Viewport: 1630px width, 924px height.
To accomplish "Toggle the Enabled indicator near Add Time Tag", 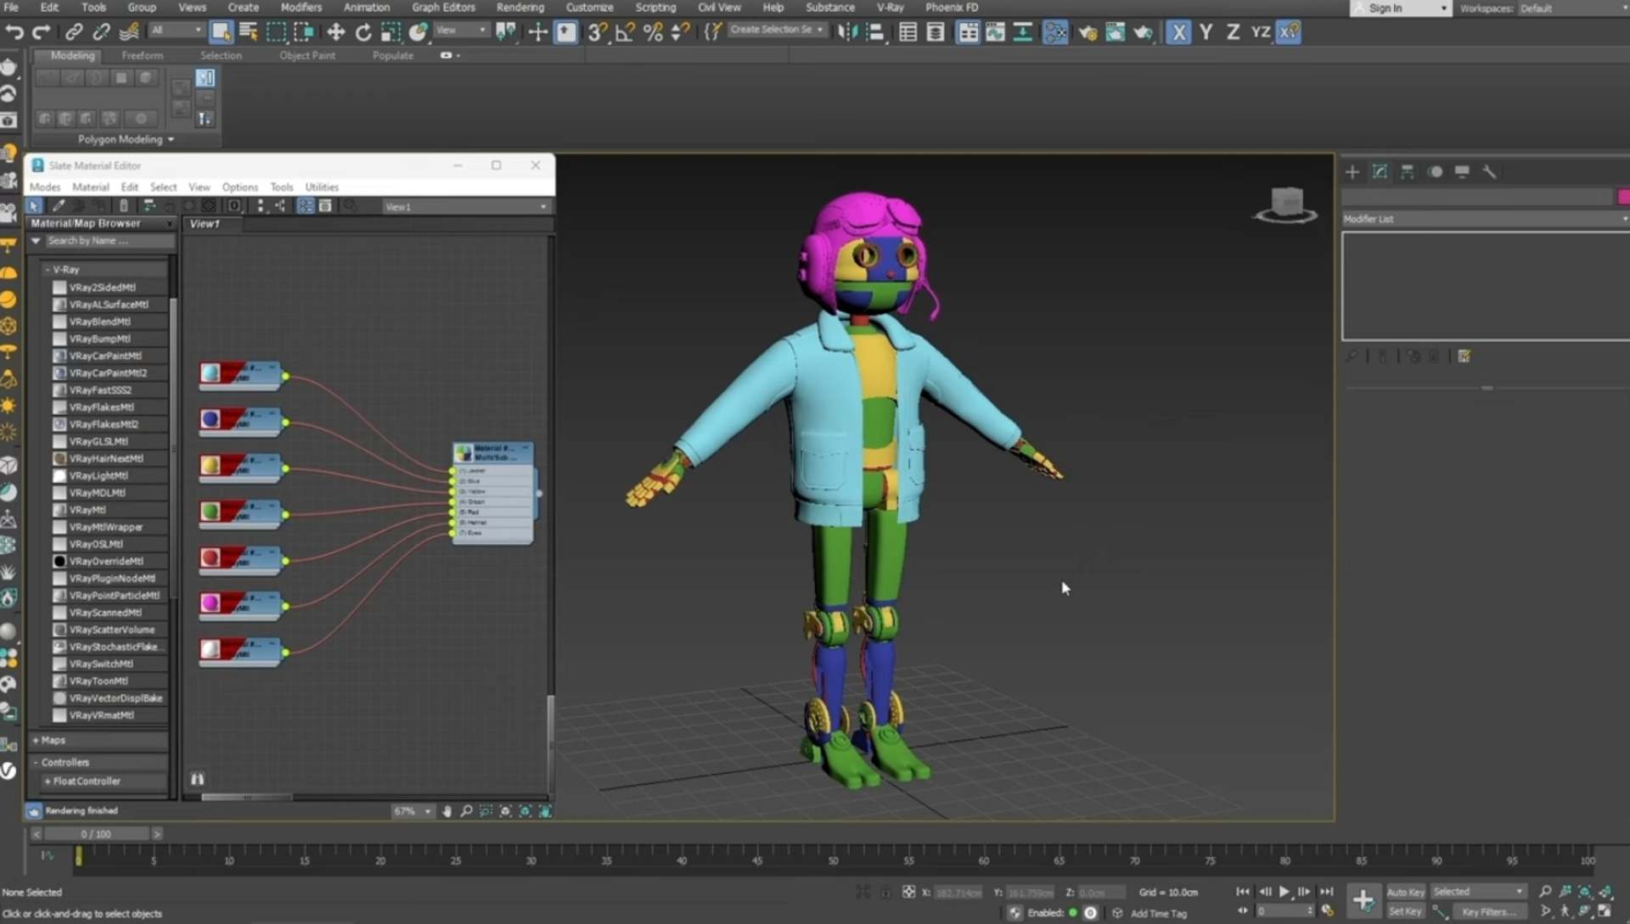I will click(x=1074, y=913).
